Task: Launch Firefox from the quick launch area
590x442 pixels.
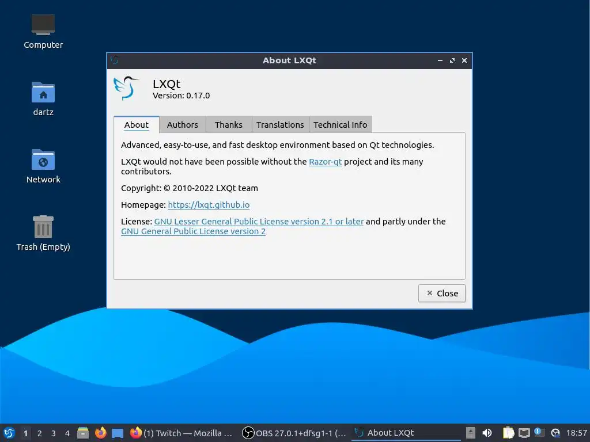Action: [x=100, y=433]
